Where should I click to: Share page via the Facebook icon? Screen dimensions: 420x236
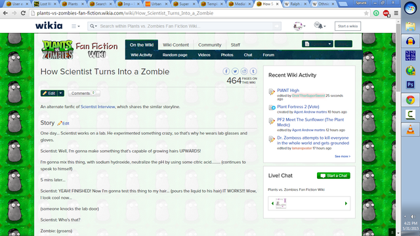click(x=226, y=71)
